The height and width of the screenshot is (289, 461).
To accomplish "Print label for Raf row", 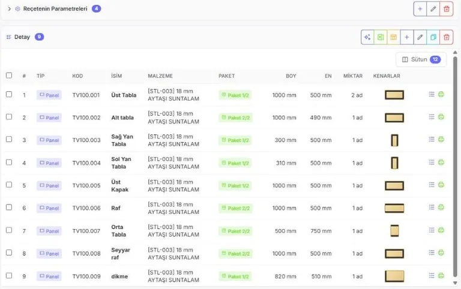I will [441, 207].
